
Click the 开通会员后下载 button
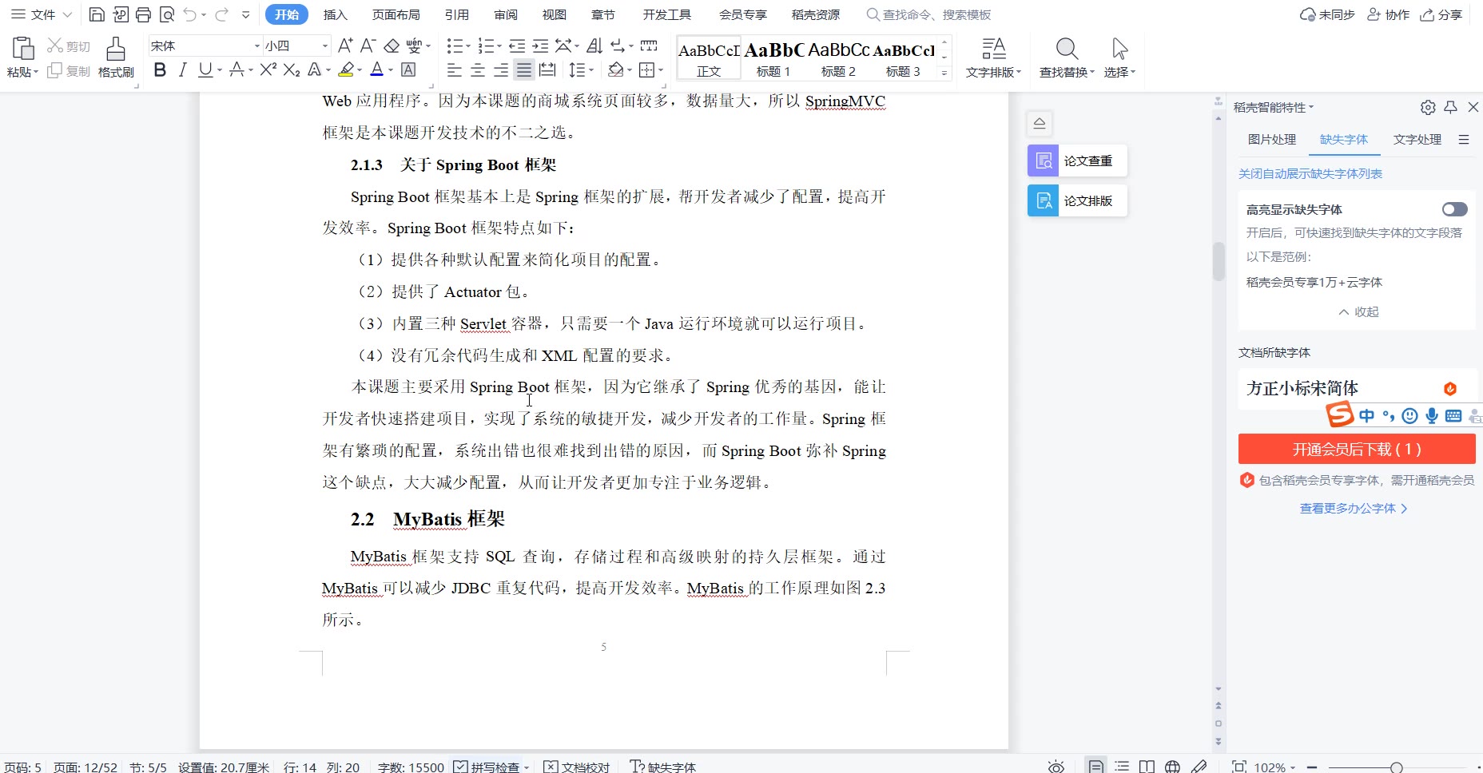click(1356, 450)
